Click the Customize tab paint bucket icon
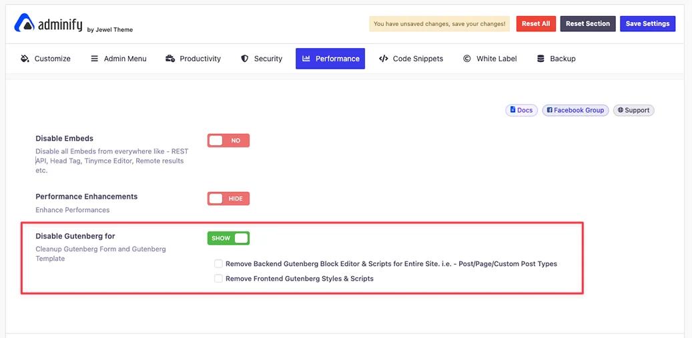 pos(25,59)
